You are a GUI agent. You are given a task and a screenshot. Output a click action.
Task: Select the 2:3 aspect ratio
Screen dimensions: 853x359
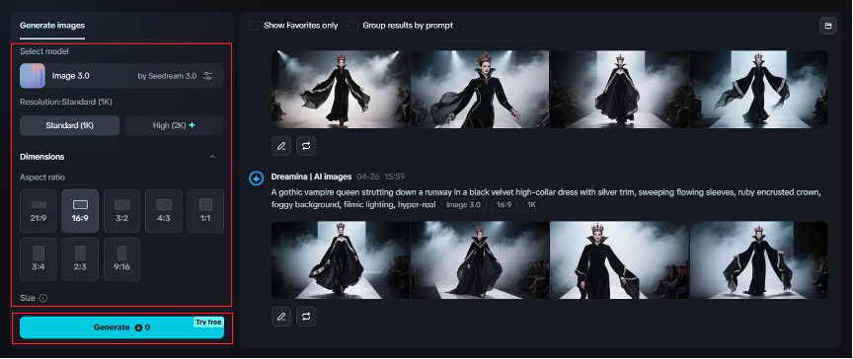pos(80,259)
